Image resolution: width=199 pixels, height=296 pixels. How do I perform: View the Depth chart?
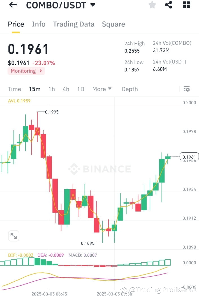click(129, 89)
